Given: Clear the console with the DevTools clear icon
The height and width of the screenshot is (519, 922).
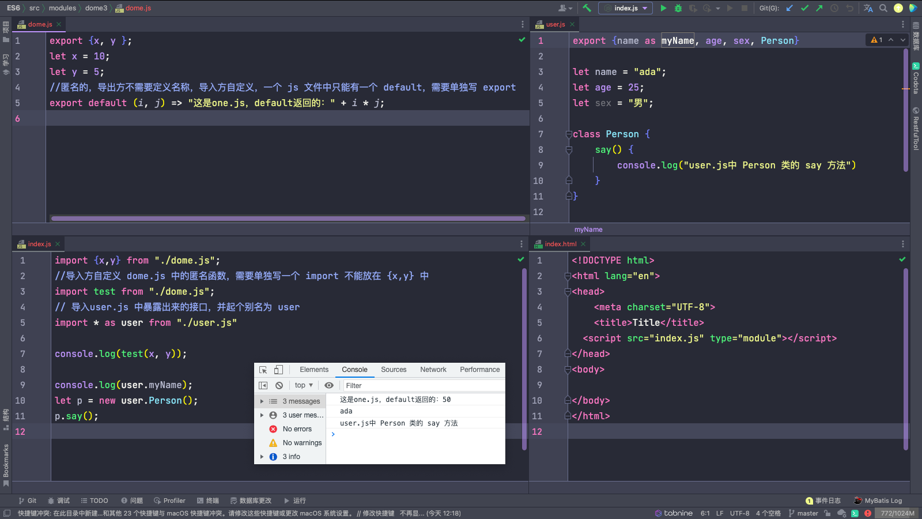Looking at the screenshot, I should click(x=279, y=385).
